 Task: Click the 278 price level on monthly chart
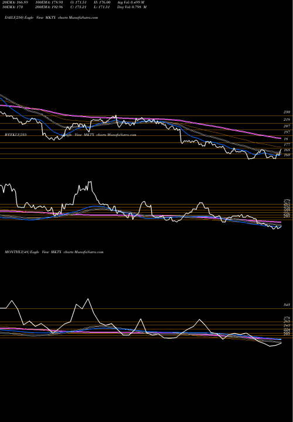pyautogui.click(x=287, y=318)
